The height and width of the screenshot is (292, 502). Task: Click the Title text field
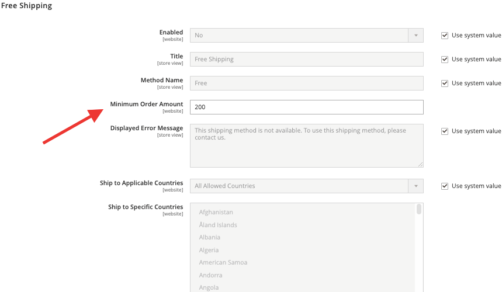(x=307, y=60)
